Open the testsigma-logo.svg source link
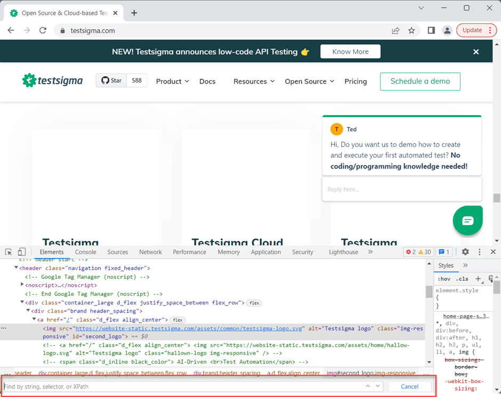Screen dimensions: 501x397 click(x=189, y=328)
